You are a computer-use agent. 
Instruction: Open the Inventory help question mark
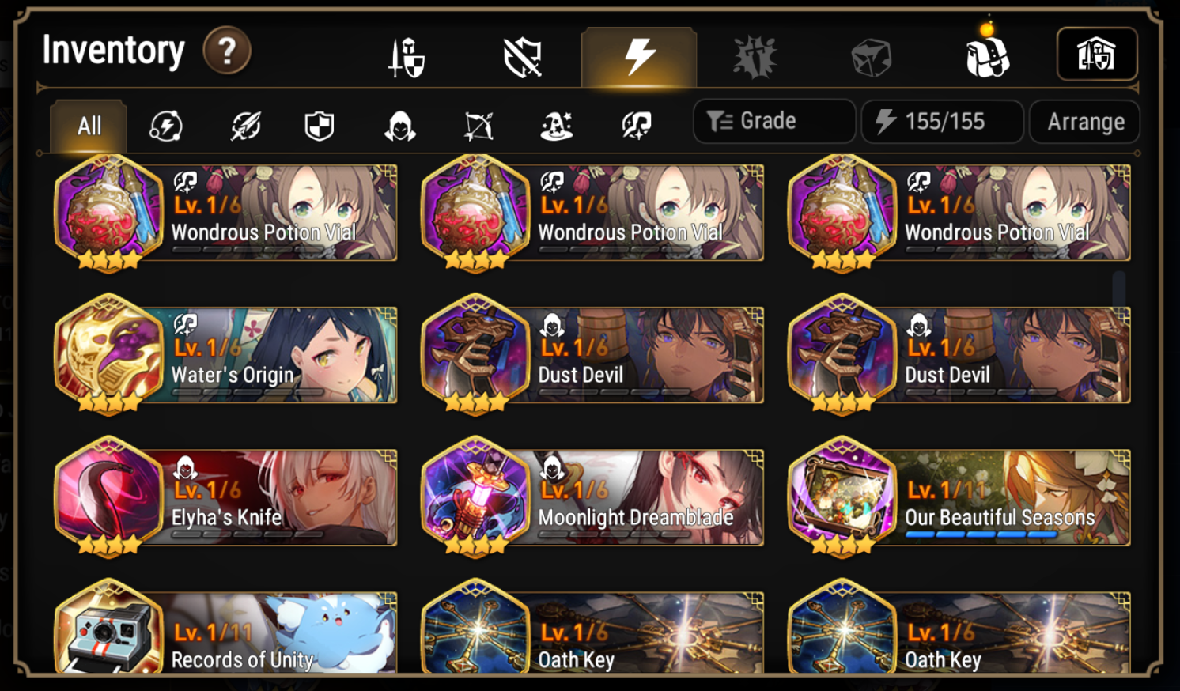coord(227,51)
